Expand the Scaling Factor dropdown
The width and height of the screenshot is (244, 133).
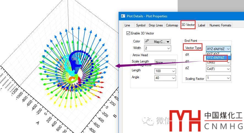tap(228, 78)
